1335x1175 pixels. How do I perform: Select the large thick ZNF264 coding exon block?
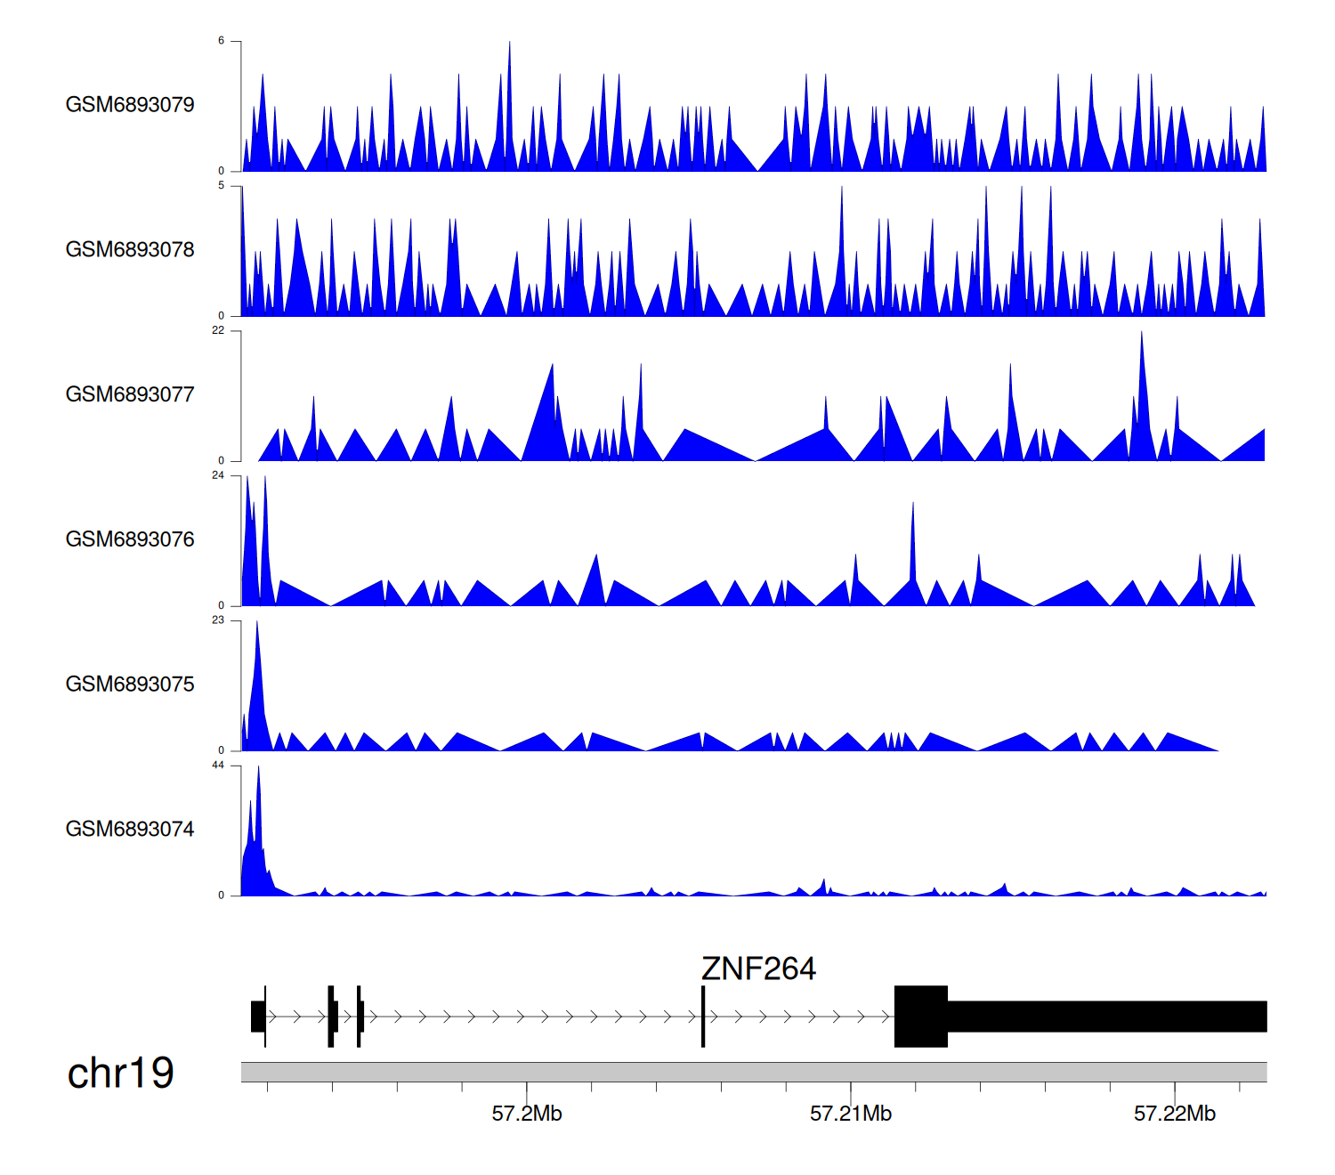pos(920,1017)
